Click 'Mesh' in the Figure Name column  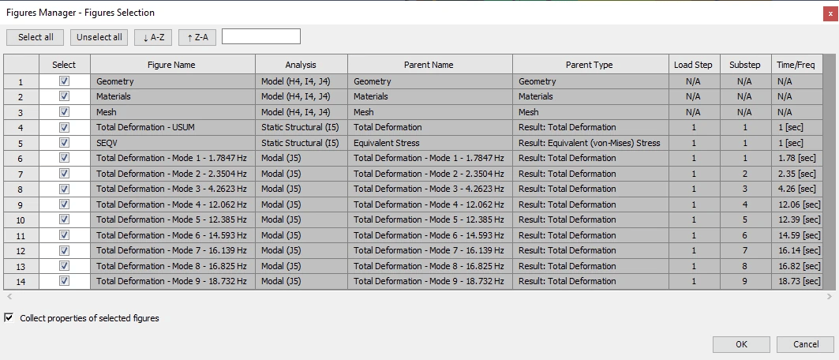point(172,112)
